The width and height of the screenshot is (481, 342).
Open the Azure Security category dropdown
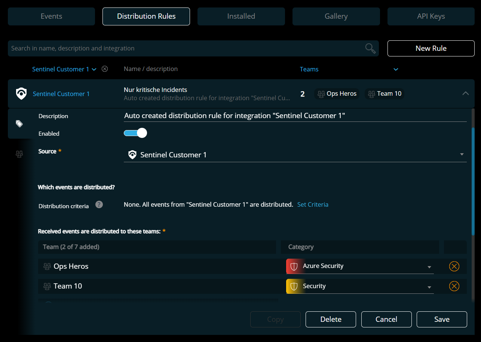pyautogui.click(x=360, y=266)
